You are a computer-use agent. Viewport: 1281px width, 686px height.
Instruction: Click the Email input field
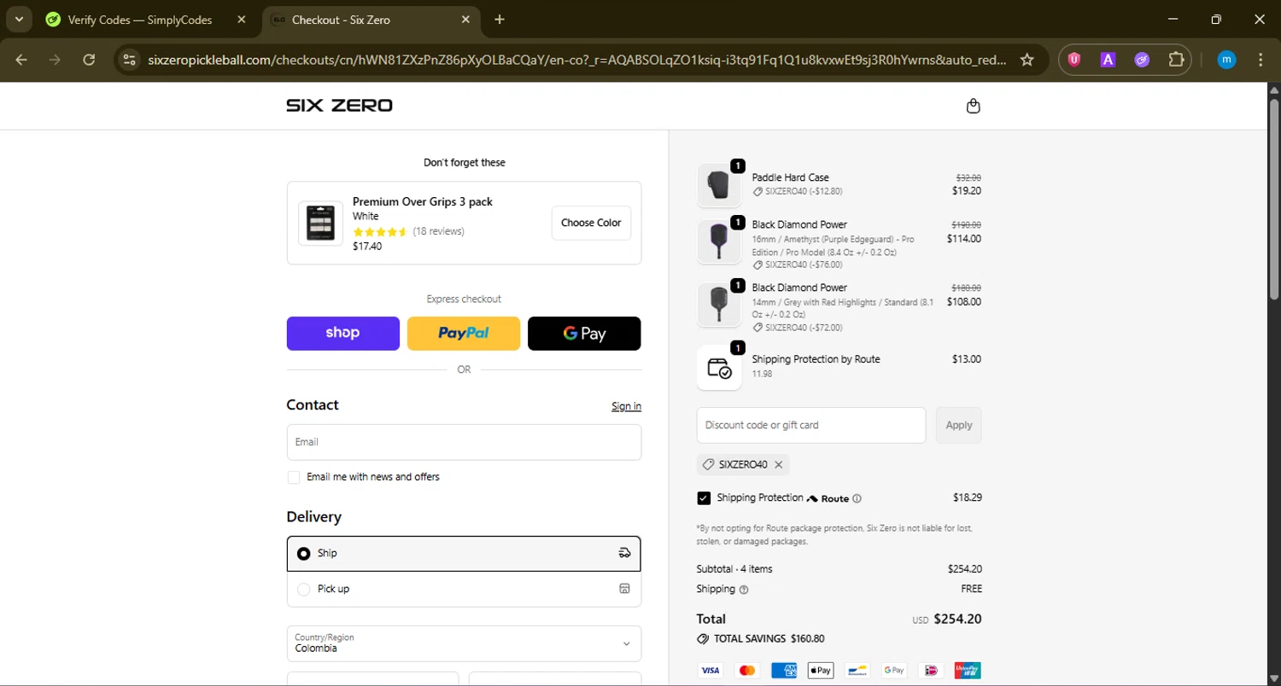click(464, 442)
